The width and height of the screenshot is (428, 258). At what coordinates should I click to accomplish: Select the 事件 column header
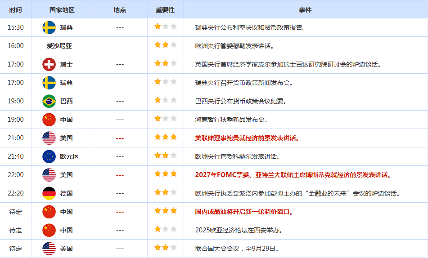305,9
